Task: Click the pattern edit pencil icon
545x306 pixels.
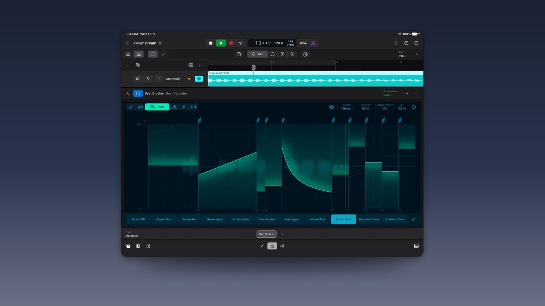Action: pos(414,219)
